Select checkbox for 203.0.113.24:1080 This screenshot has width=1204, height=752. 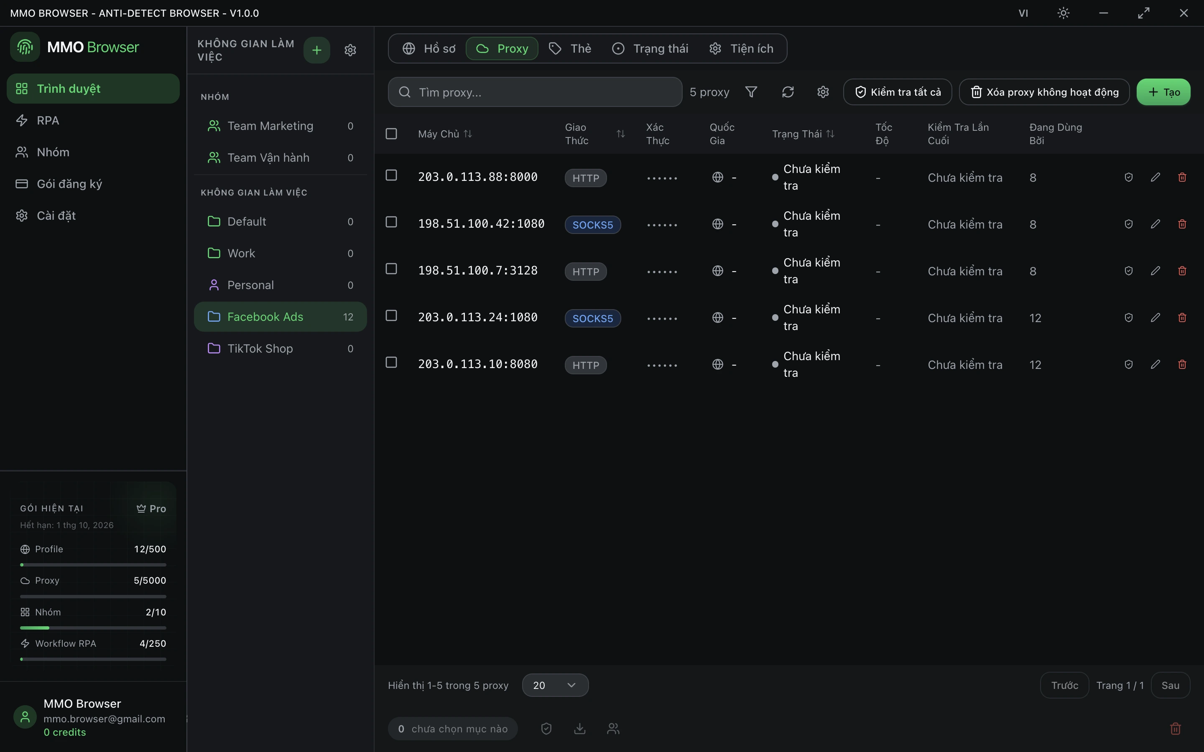tap(392, 315)
